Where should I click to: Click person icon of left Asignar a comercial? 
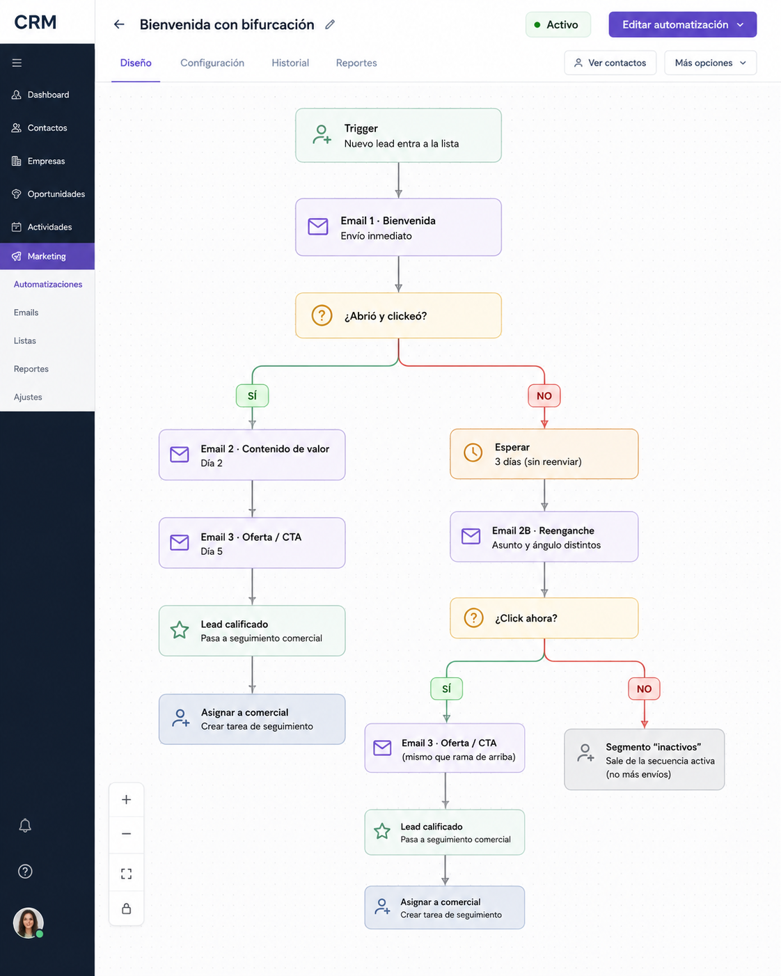click(x=181, y=718)
